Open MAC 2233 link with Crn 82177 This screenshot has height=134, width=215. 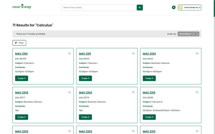[22, 93]
